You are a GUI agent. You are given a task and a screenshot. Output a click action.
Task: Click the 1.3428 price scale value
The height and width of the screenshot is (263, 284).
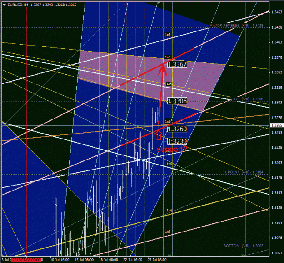(277, 27)
